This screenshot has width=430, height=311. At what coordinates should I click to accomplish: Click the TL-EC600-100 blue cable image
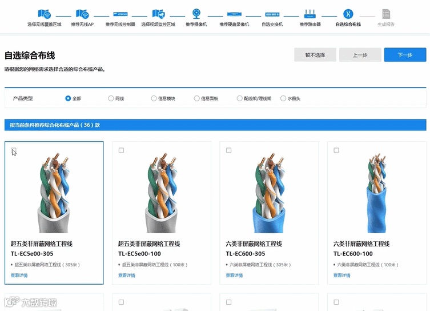pyautogui.click(x=377, y=193)
